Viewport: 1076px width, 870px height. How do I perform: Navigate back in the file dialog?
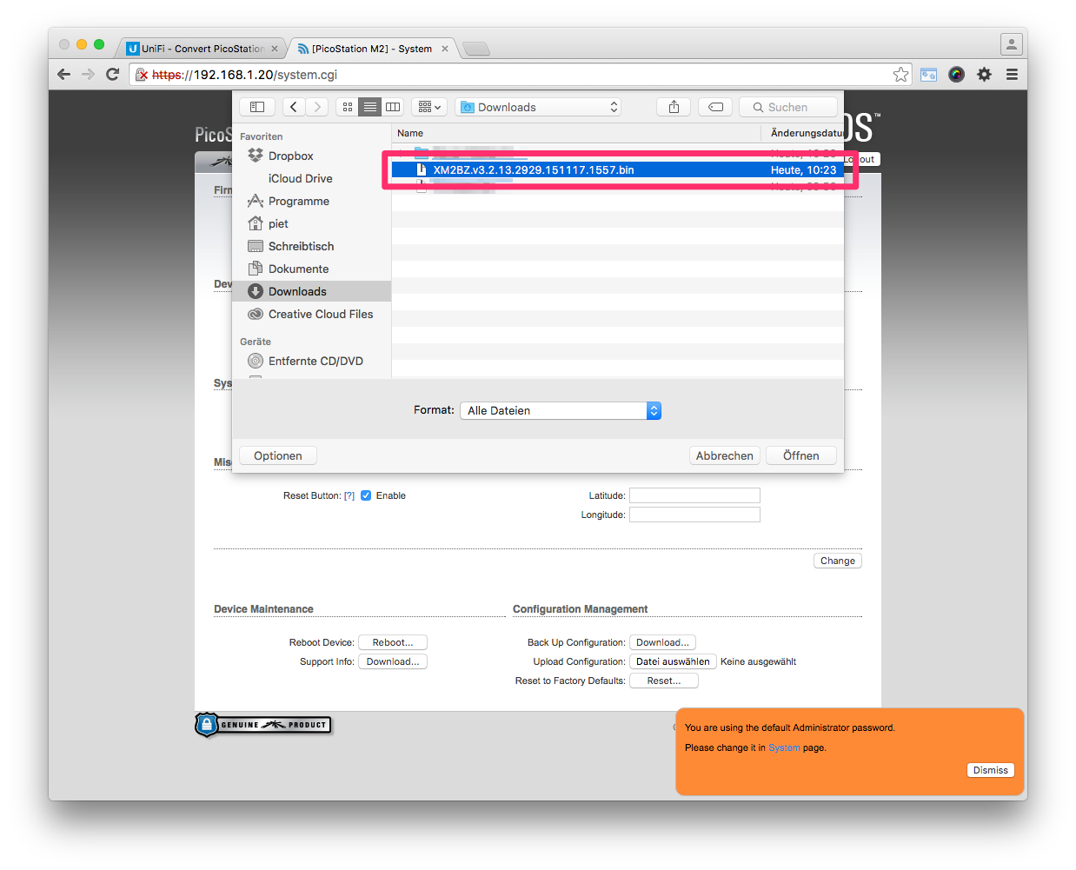click(x=294, y=107)
